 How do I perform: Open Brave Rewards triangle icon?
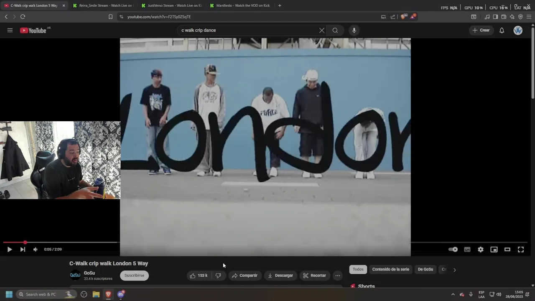coord(413,17)
